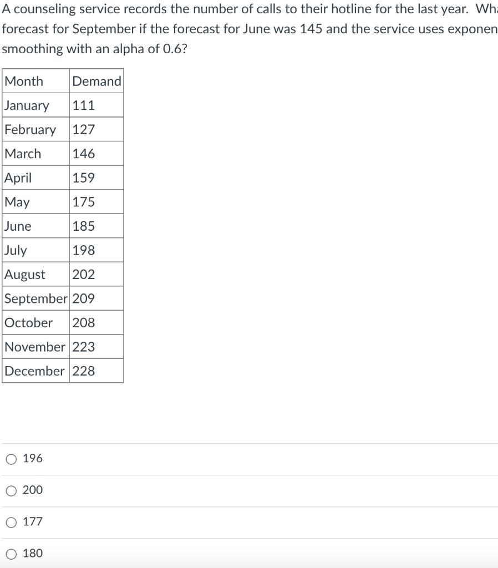
Task: Click the word February in the table
Action: (29, 129)
